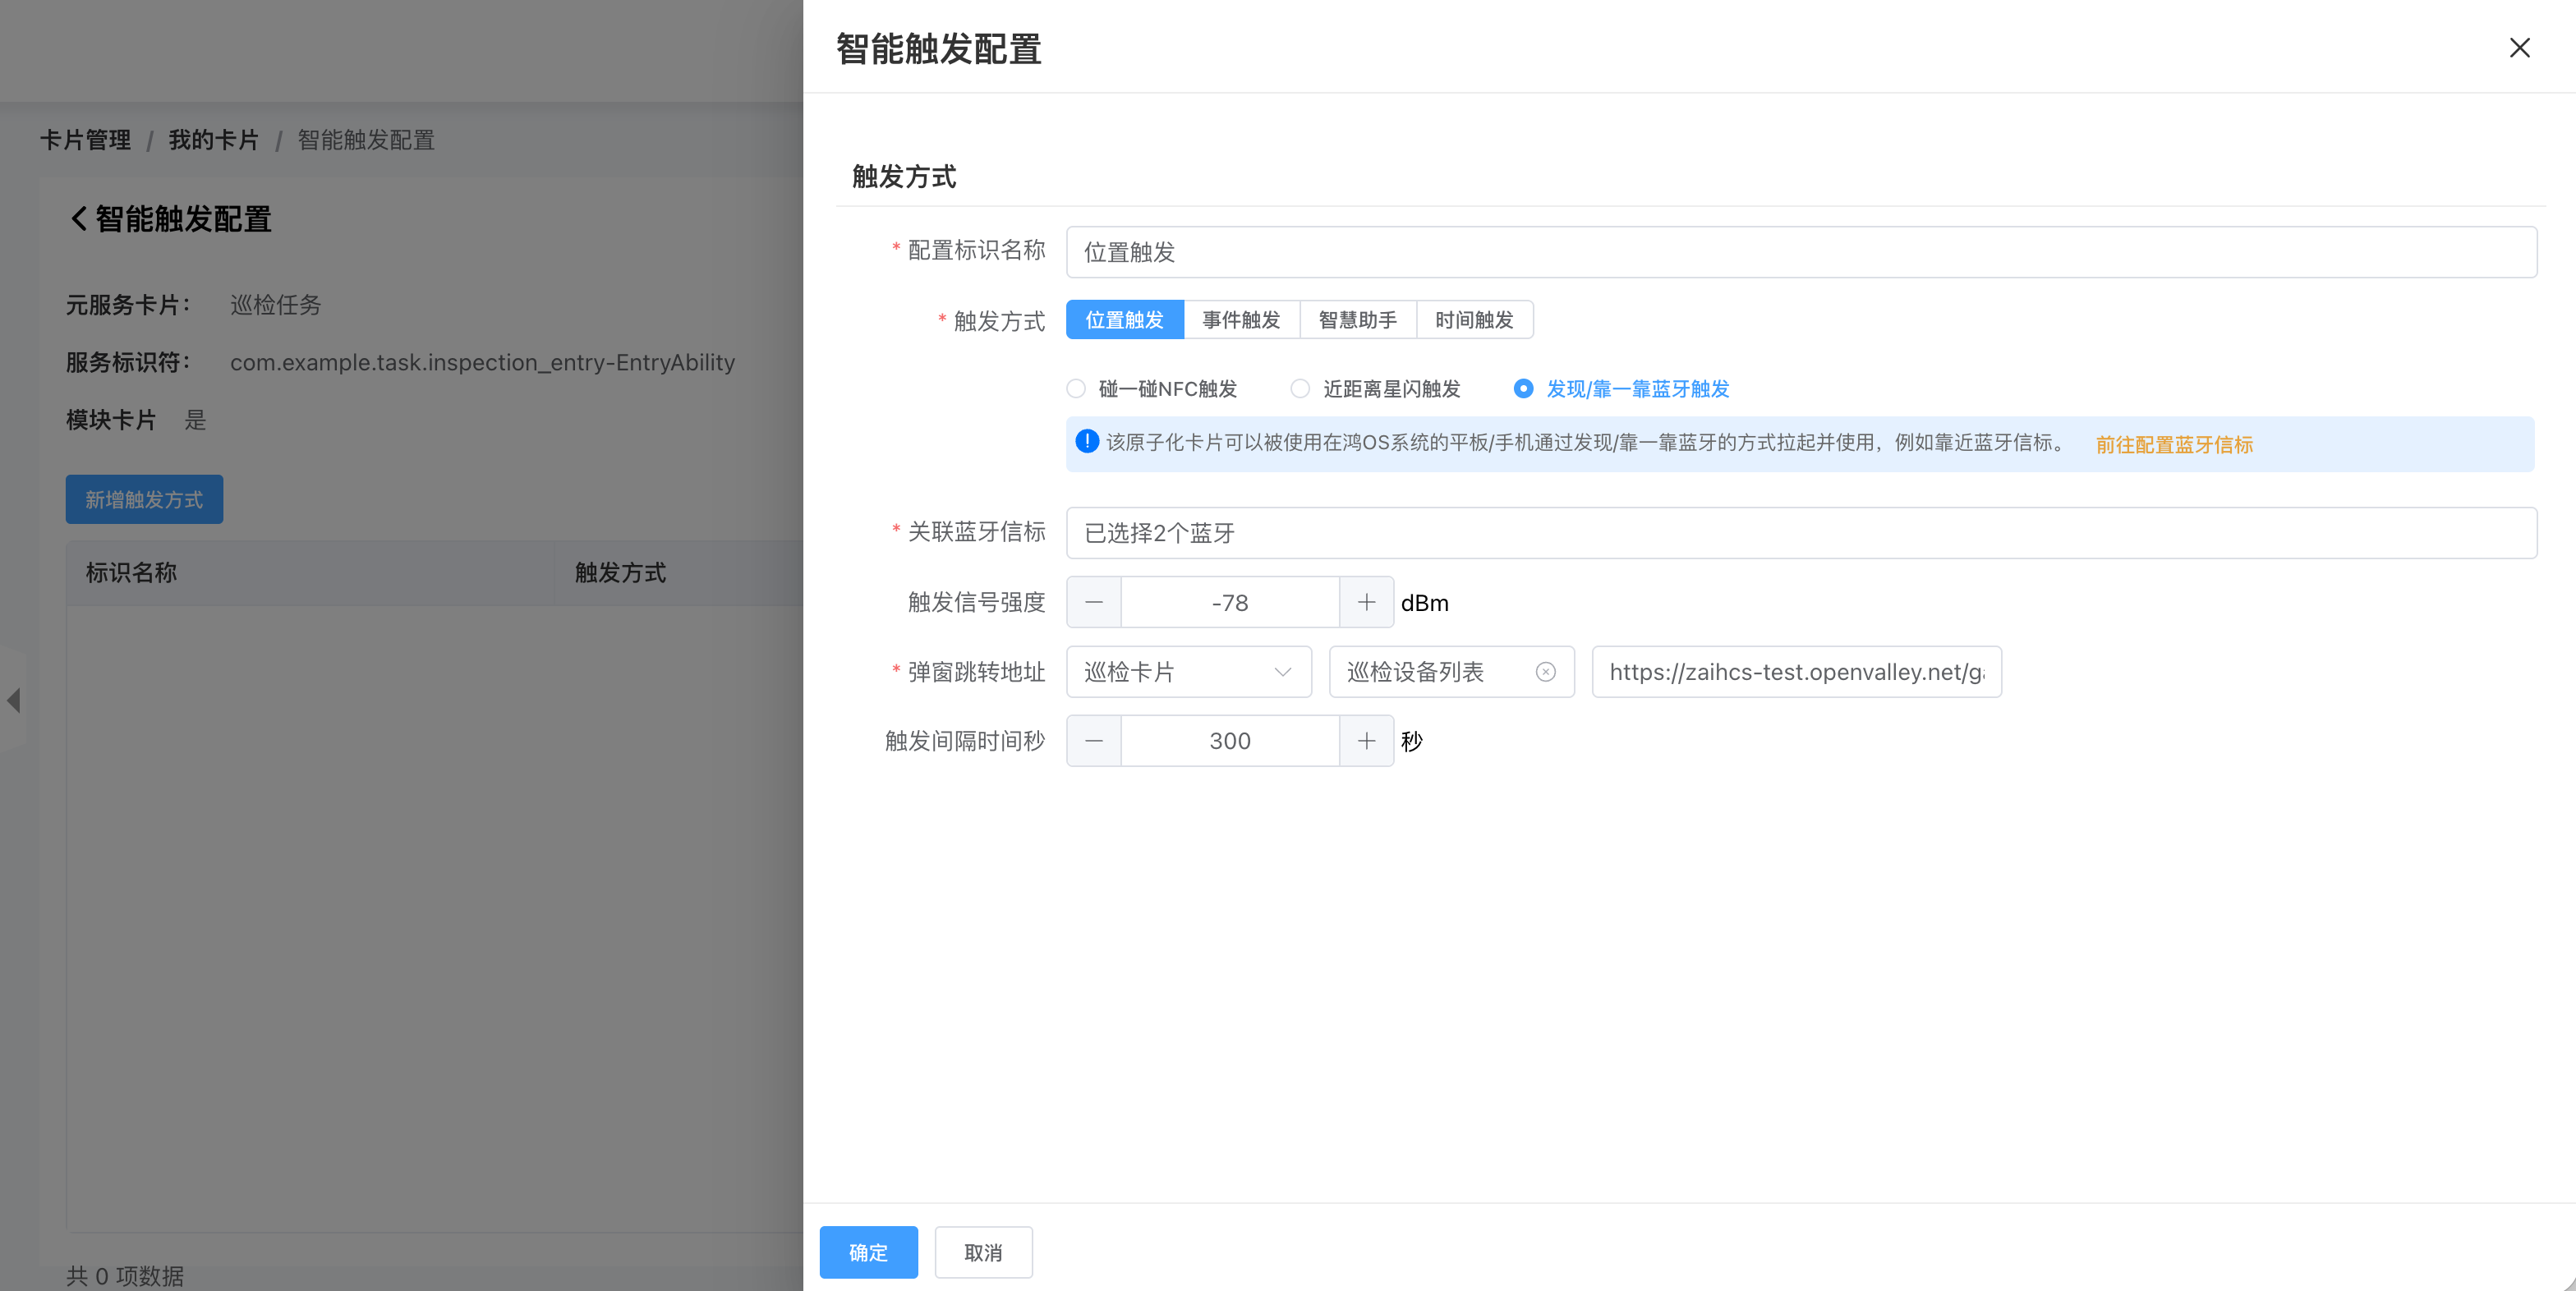
Task: Close the 智能触发配置 drawer with X icon
Action: point(2519,48)
